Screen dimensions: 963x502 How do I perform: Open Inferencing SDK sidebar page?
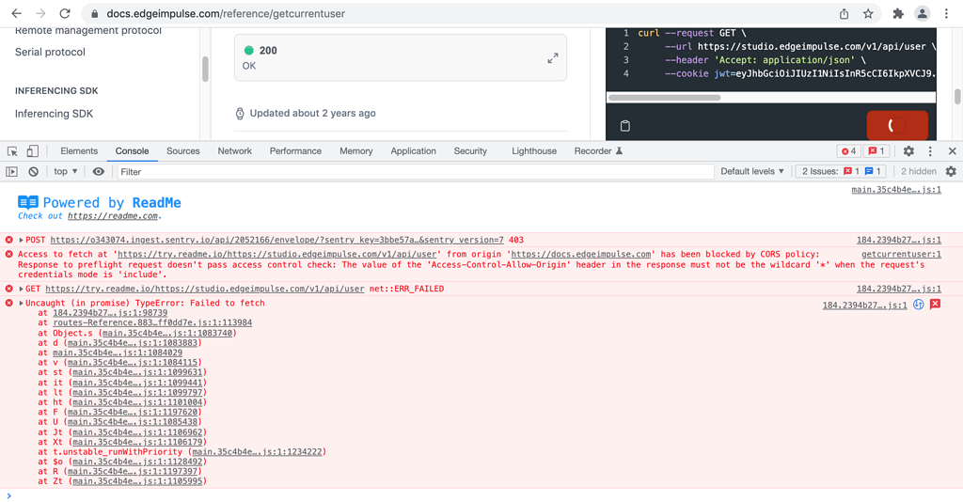pyautogui.click(x=54, y=114)
